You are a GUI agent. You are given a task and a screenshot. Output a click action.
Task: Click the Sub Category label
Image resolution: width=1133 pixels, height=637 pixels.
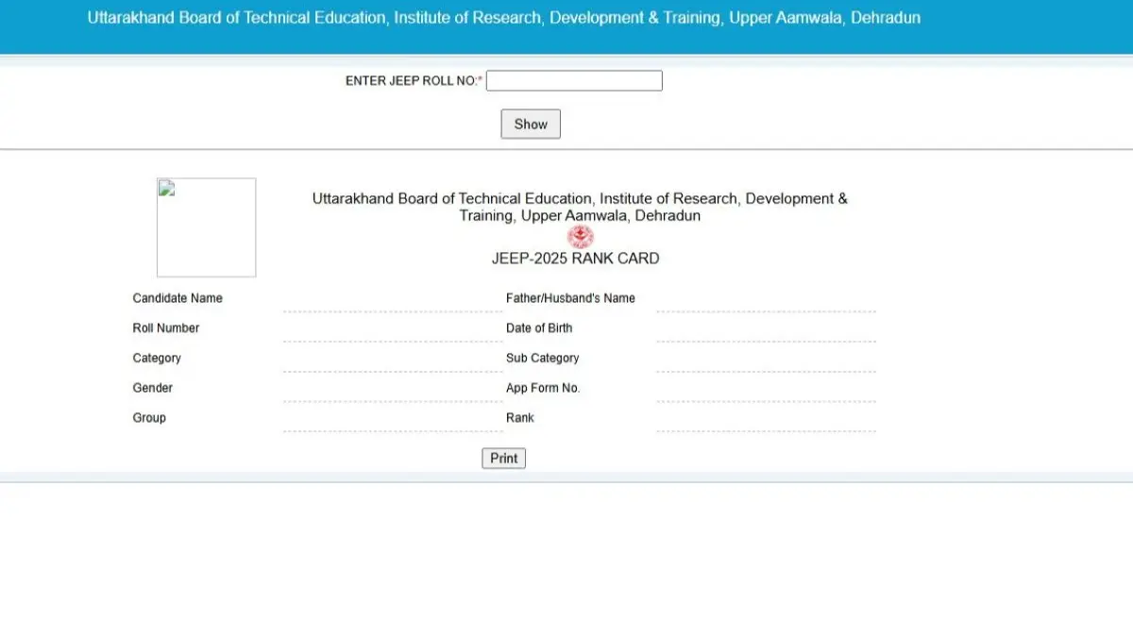542,358
